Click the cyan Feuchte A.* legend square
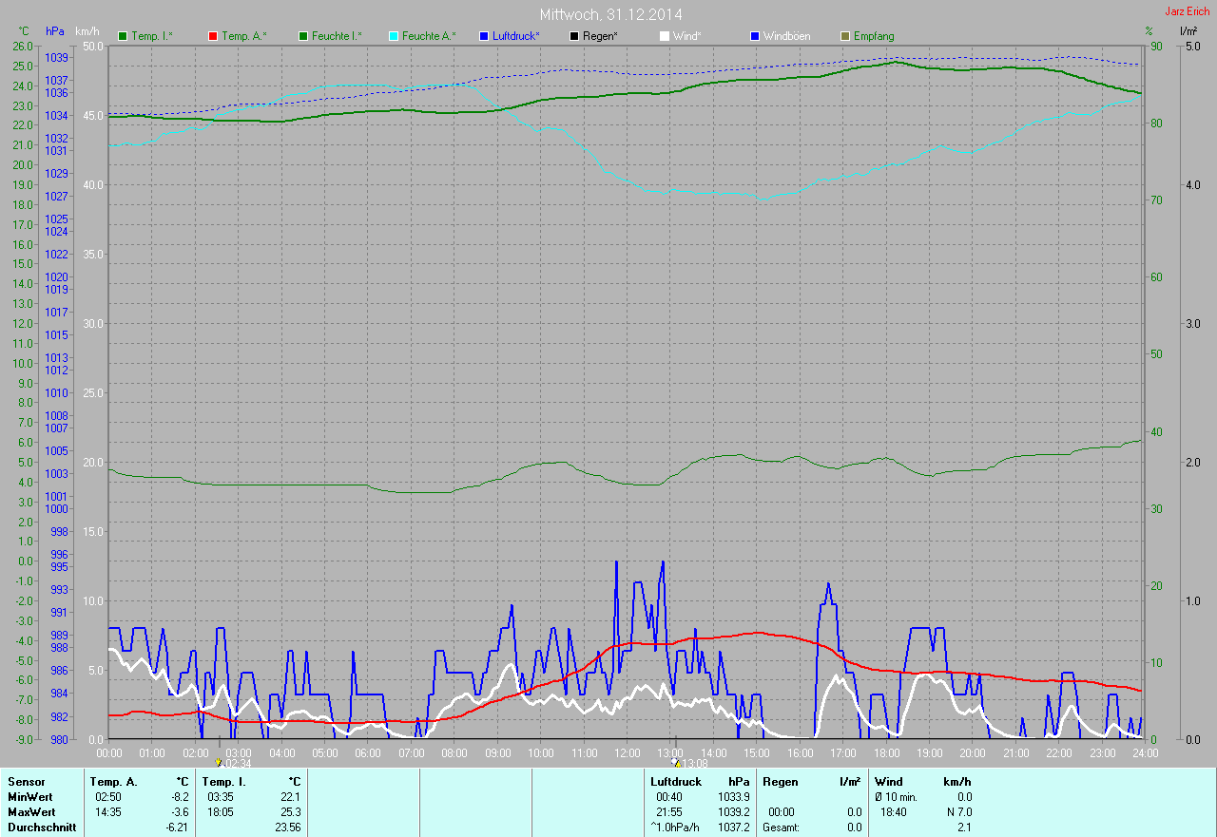 [x=394, y=36]
